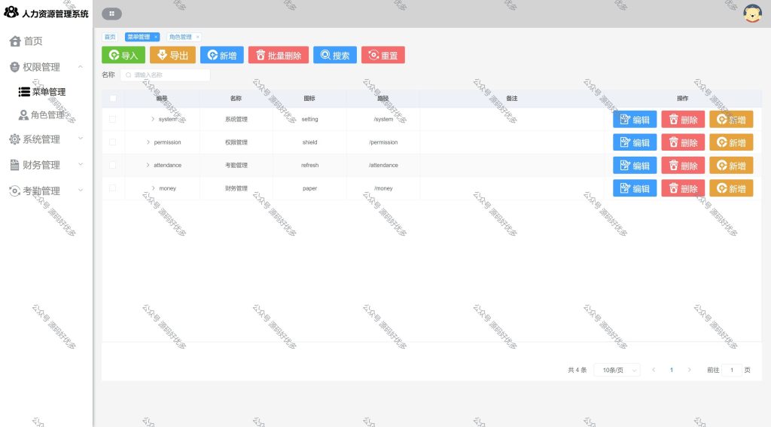Open the user avatar menu
Image resolution: width=771 pixels, height=427 pixels.
752,14
